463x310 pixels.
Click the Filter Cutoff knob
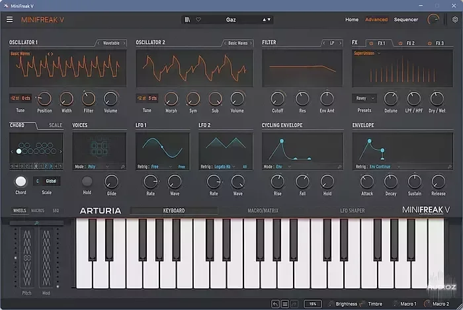tap(278, 98)
